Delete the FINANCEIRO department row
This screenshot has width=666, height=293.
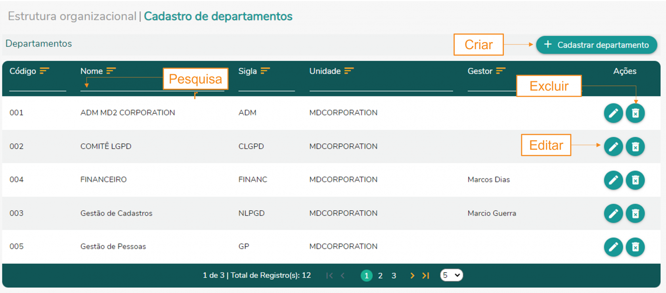pyautogui.click(x=635, y=180)
